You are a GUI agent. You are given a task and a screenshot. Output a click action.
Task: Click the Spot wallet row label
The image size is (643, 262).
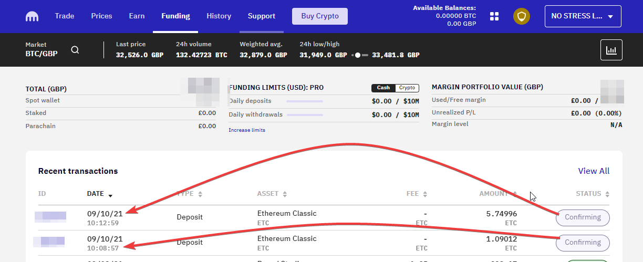pos(43,100)
